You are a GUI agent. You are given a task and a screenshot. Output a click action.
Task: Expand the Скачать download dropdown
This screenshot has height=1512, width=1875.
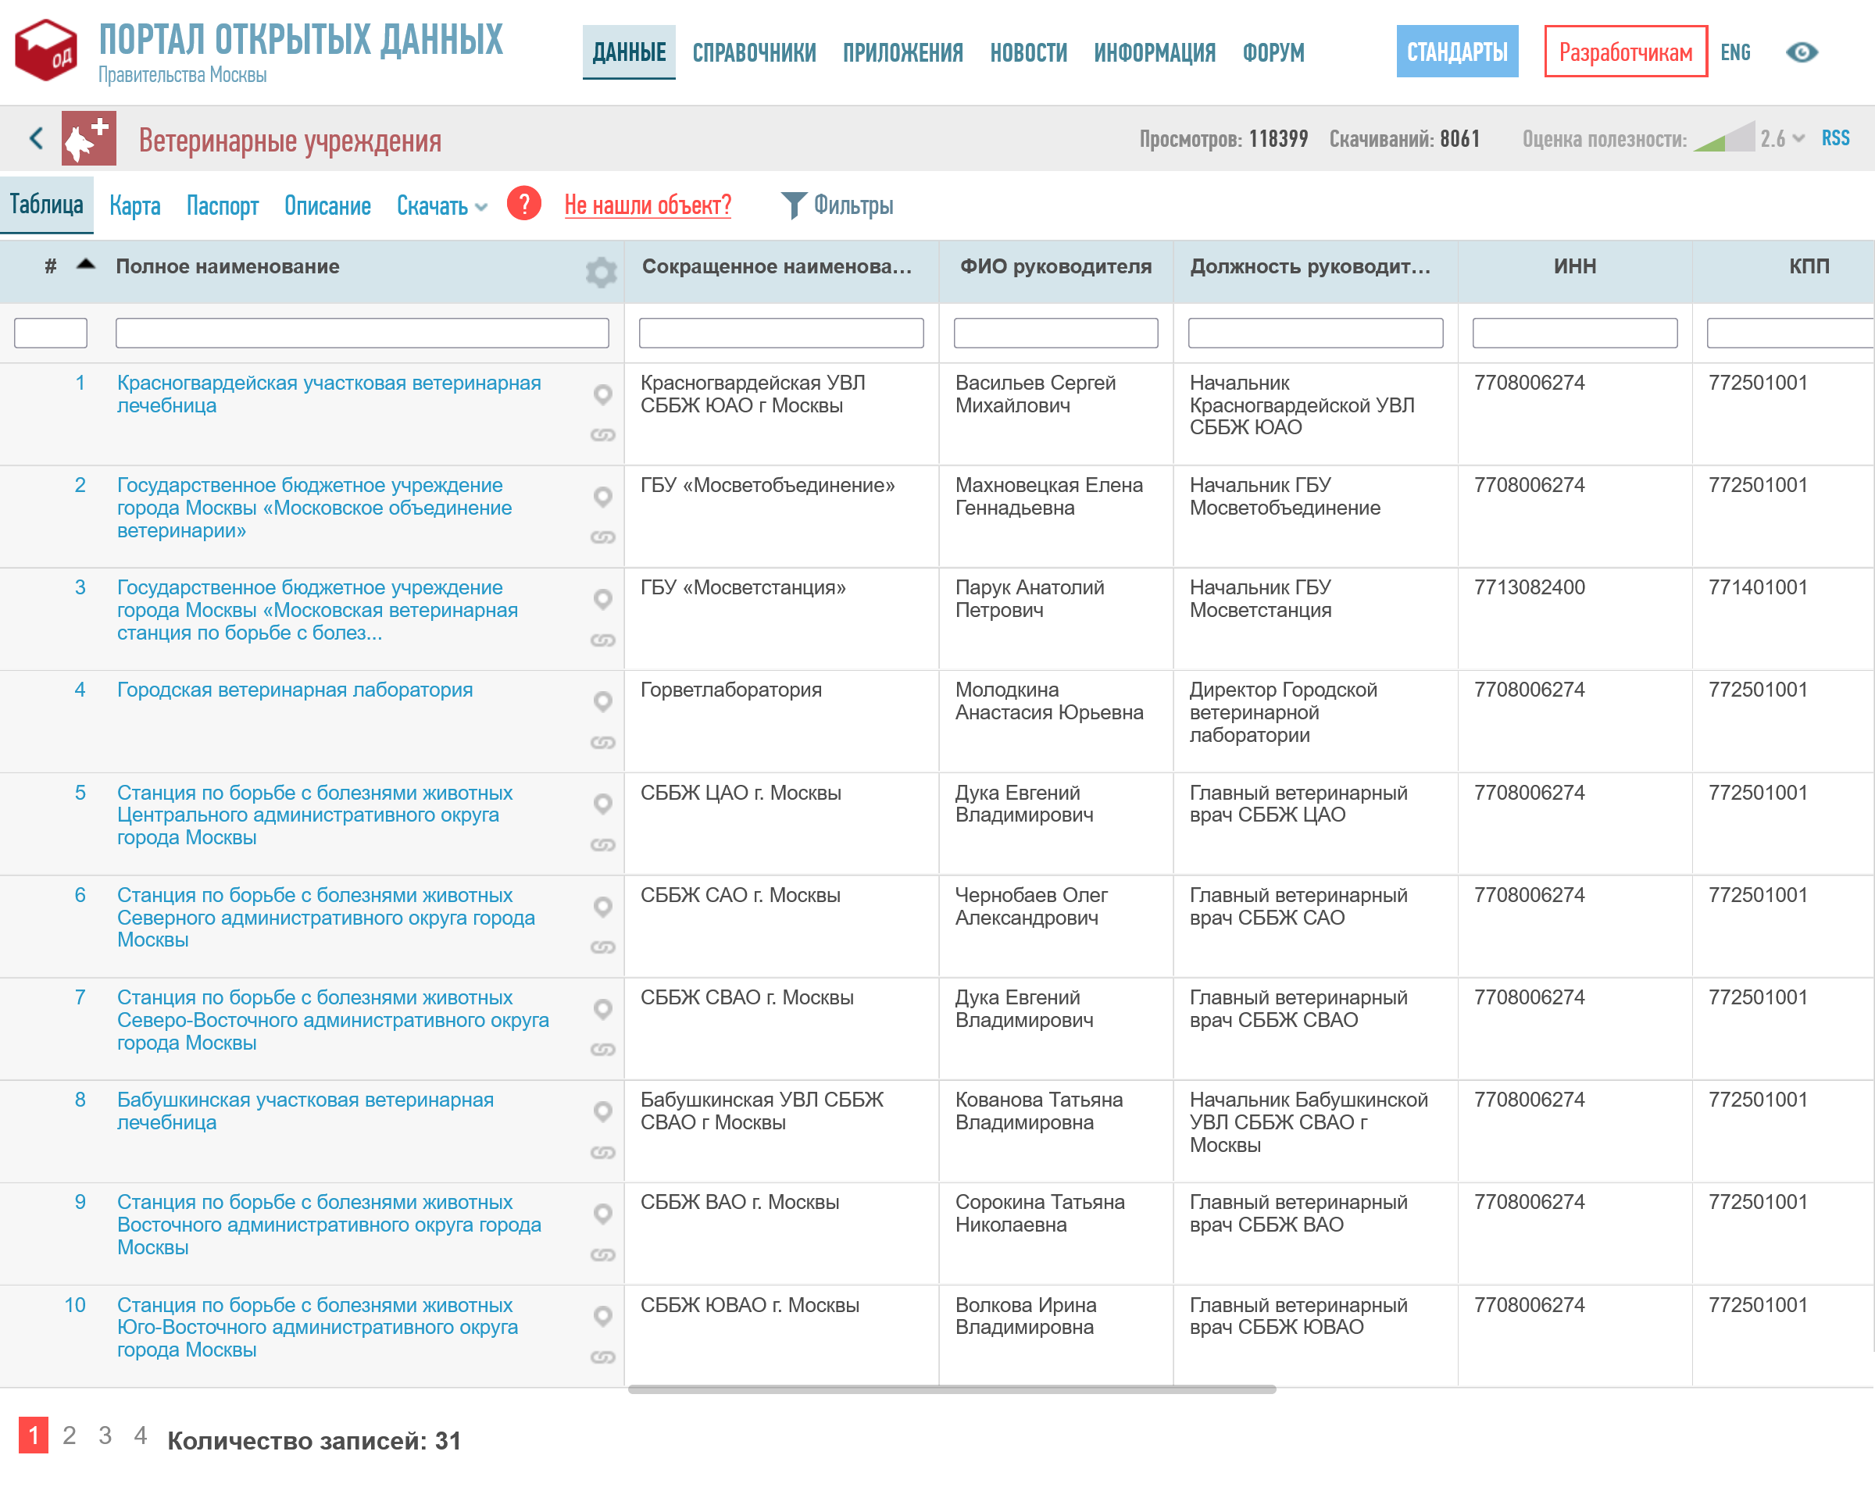[x=441, y=205]
